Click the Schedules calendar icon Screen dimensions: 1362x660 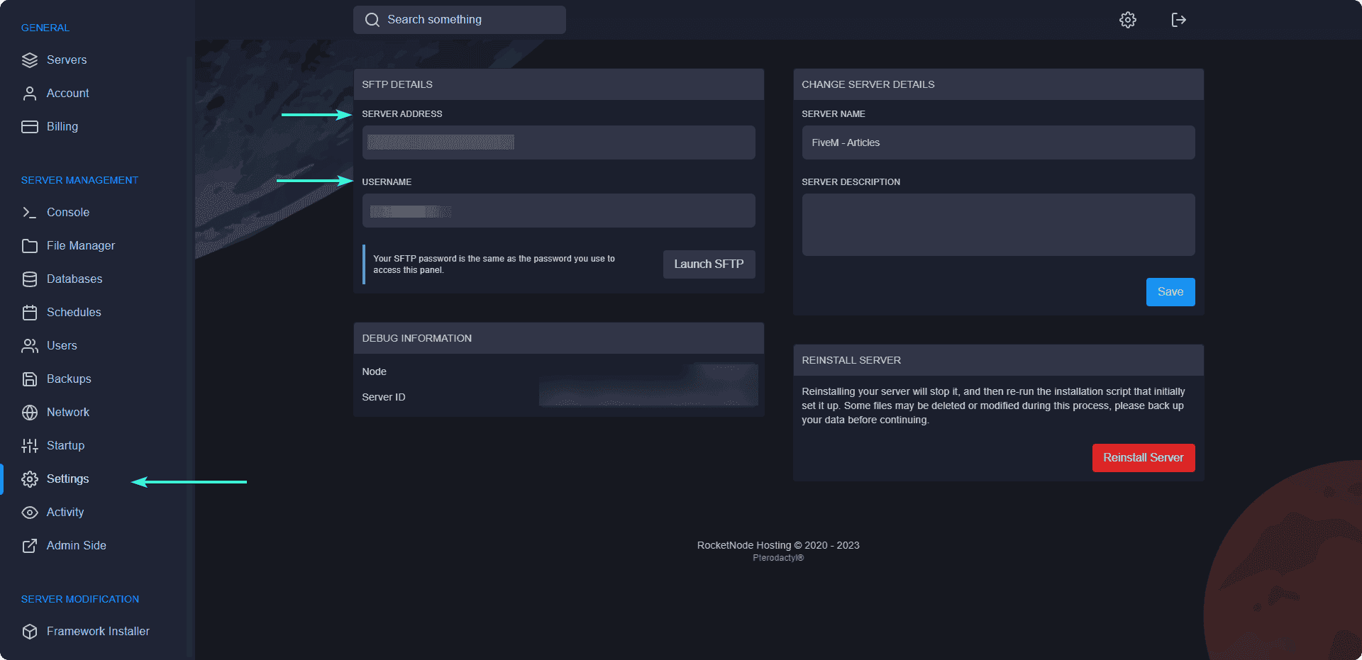point(29,313)
